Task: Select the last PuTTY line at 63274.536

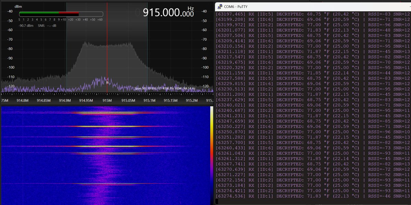Action: (313, 196)
